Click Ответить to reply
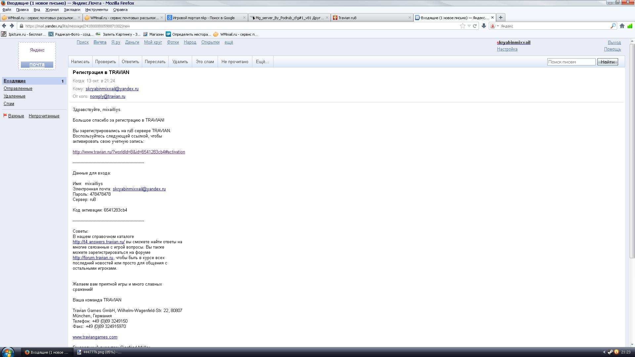Image resolution: width=635 pixels, height=357 pixels. pos(130,61)
